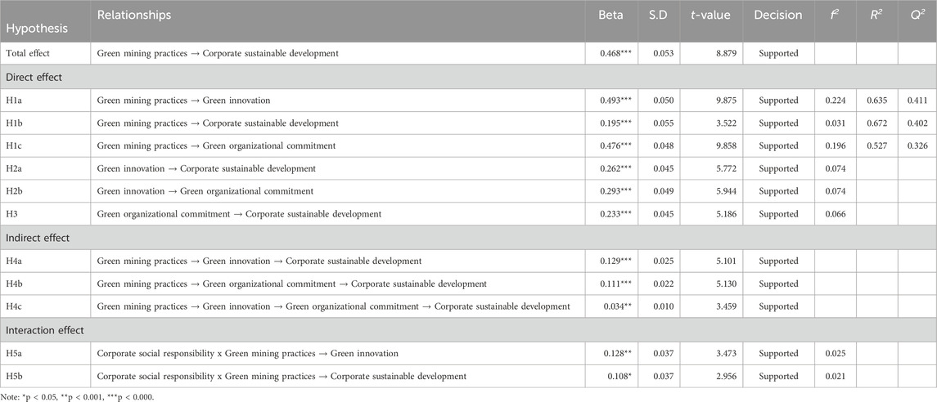Select R² value 0.635
The height and width of the screenshot is (402, 937).
coord(876,100)
